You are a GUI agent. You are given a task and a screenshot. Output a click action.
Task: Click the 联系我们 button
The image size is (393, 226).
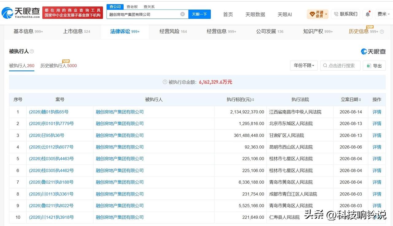click(345, 14)
